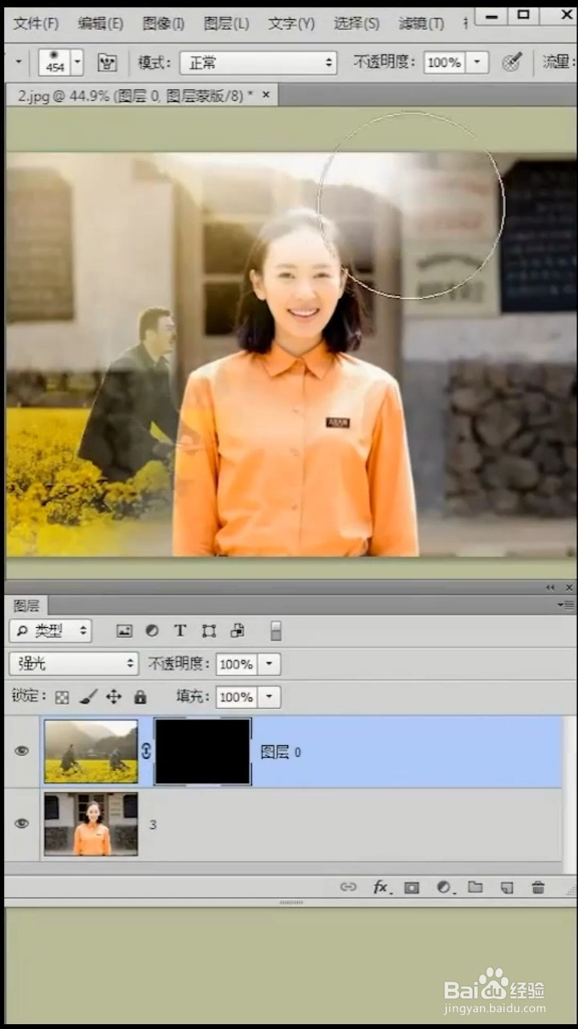The width and height of the screenshot is (578, 1029).
Task: Filter layers by pixel layers icon
Action: tap(124, 631)
